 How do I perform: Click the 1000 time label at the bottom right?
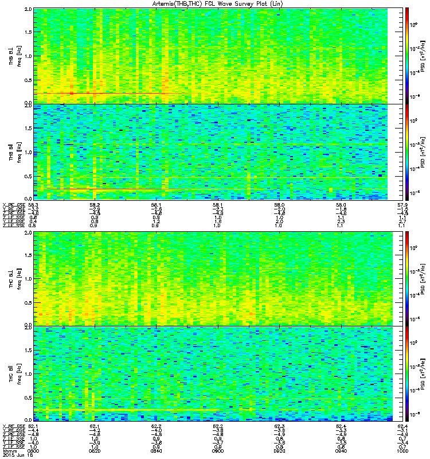point(402,451)
